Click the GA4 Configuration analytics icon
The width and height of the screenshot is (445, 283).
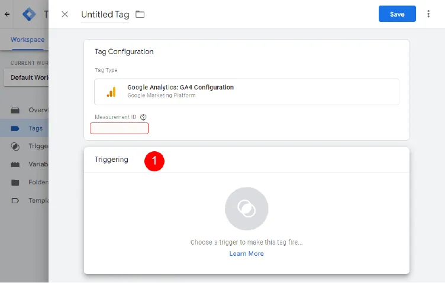[111, 92]
